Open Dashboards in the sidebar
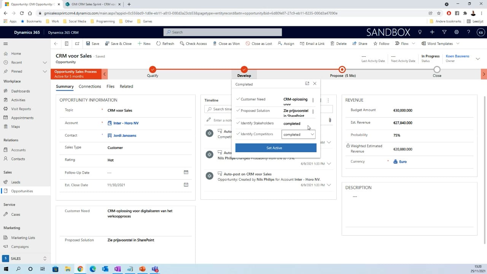The width and height of the screenshot is (487, 274). tap(21, 91)
